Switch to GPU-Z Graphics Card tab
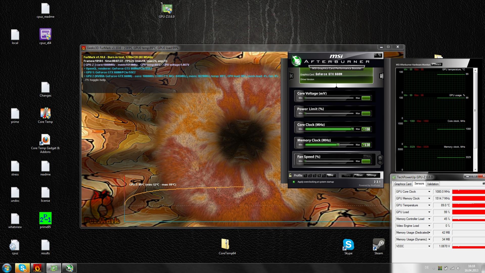This screenshot has width=485, height=273. click(403, 184)
